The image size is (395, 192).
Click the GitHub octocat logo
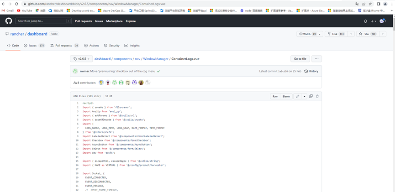click(9, 21)
